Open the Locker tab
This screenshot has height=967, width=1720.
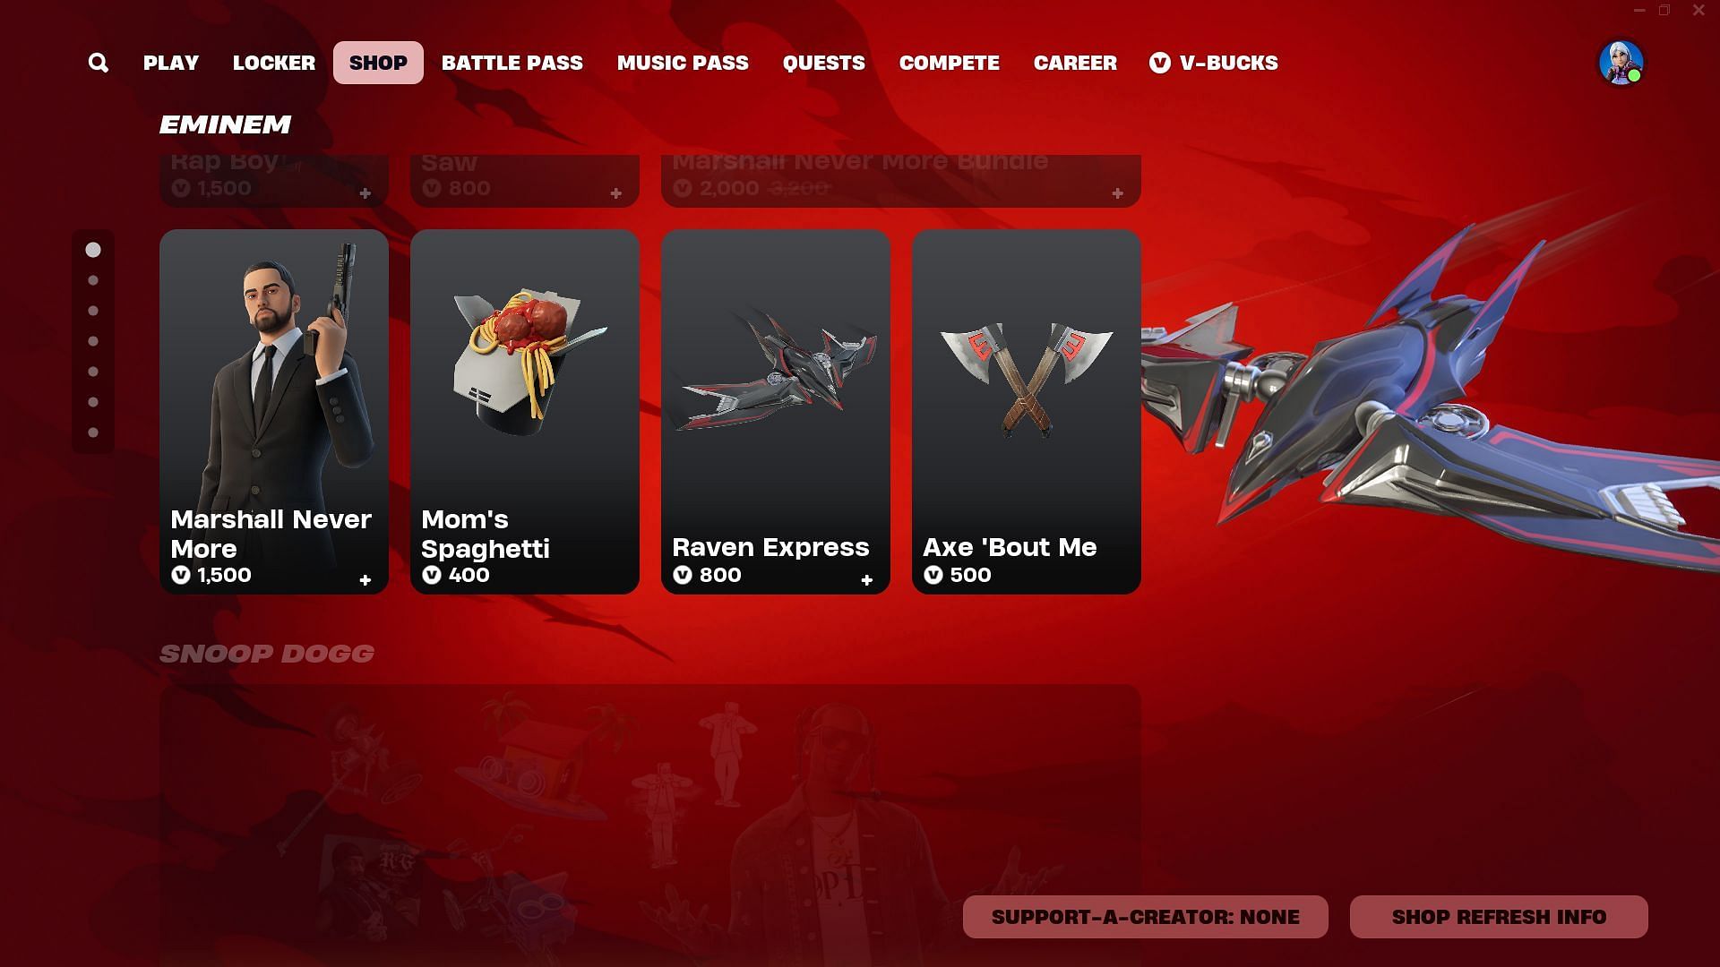click(274, 63)
